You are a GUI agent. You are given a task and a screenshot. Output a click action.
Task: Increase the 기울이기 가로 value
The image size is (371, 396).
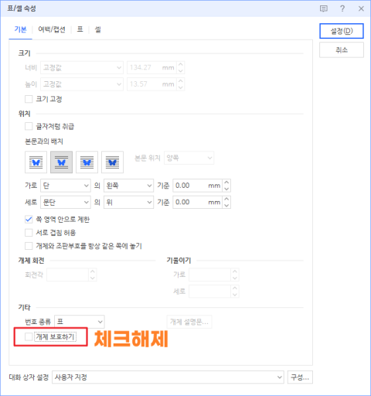235,271
